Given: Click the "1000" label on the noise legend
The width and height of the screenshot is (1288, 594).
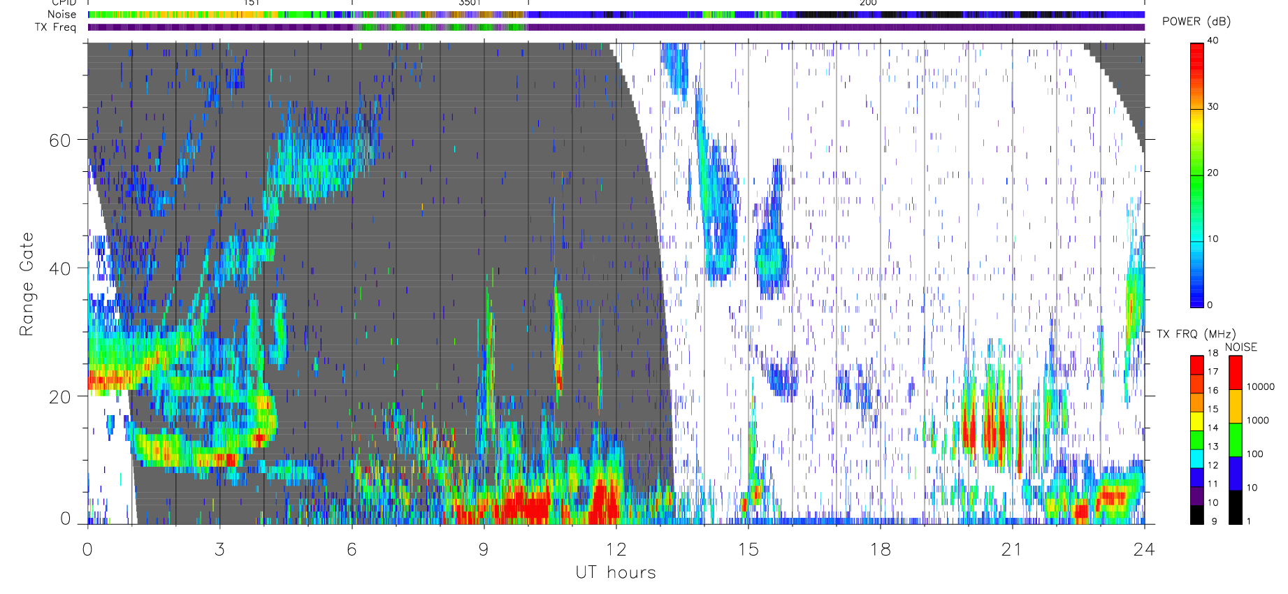Looking at the screenshot, I should point(1258,421).
